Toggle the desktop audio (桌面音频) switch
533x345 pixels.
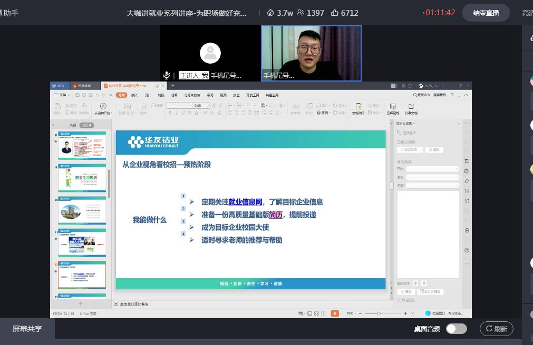tap(456, 329)
